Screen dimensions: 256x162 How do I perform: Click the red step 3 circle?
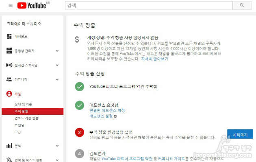pyautogui.click(x=80, y=132)
